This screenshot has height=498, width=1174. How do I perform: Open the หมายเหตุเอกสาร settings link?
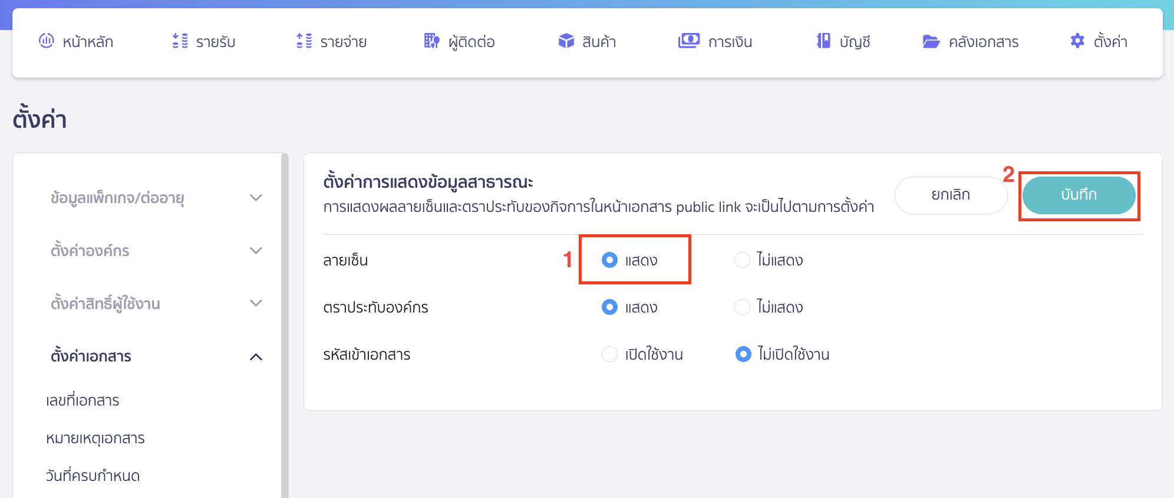[x=95, y=438]
